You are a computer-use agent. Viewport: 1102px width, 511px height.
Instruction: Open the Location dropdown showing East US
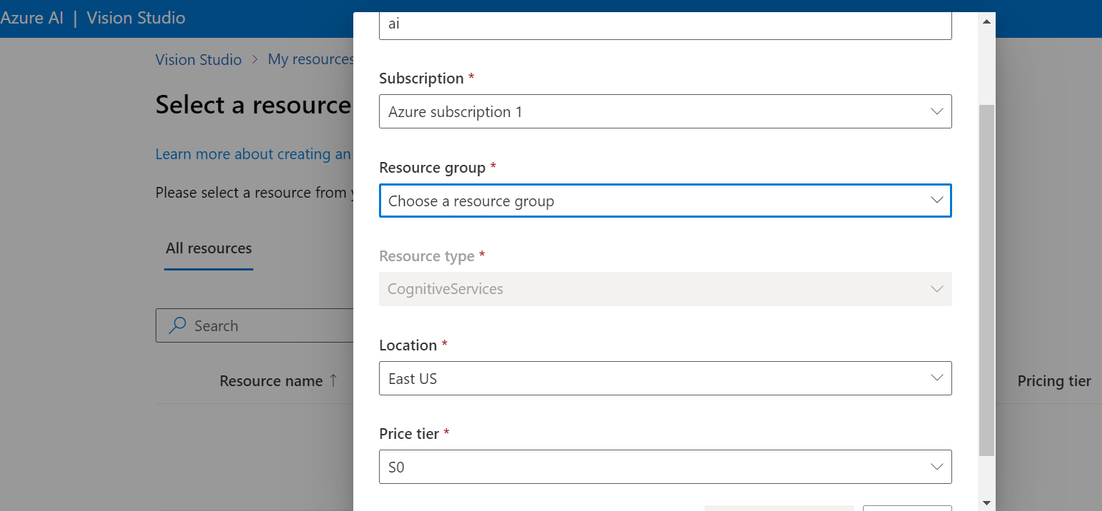(x=665, y=378)
